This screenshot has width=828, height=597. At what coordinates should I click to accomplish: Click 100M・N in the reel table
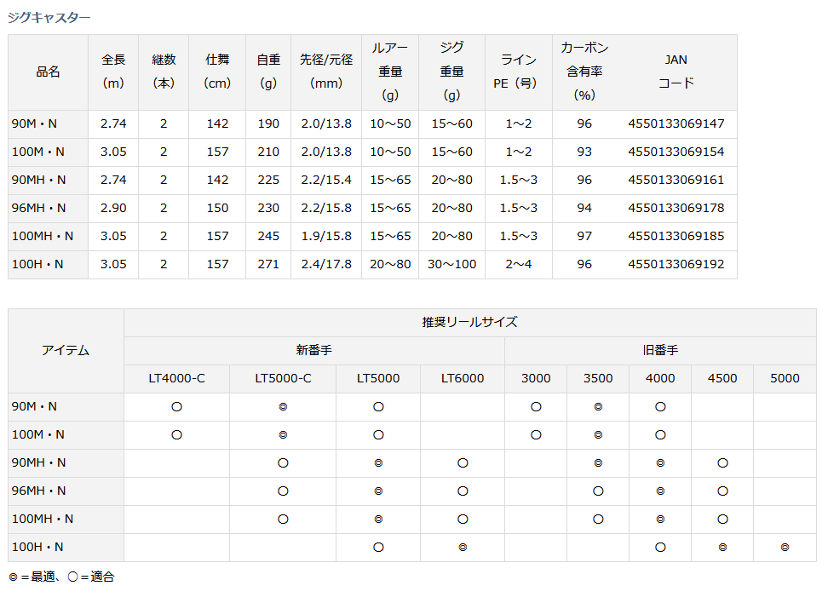tap(38, 434)
